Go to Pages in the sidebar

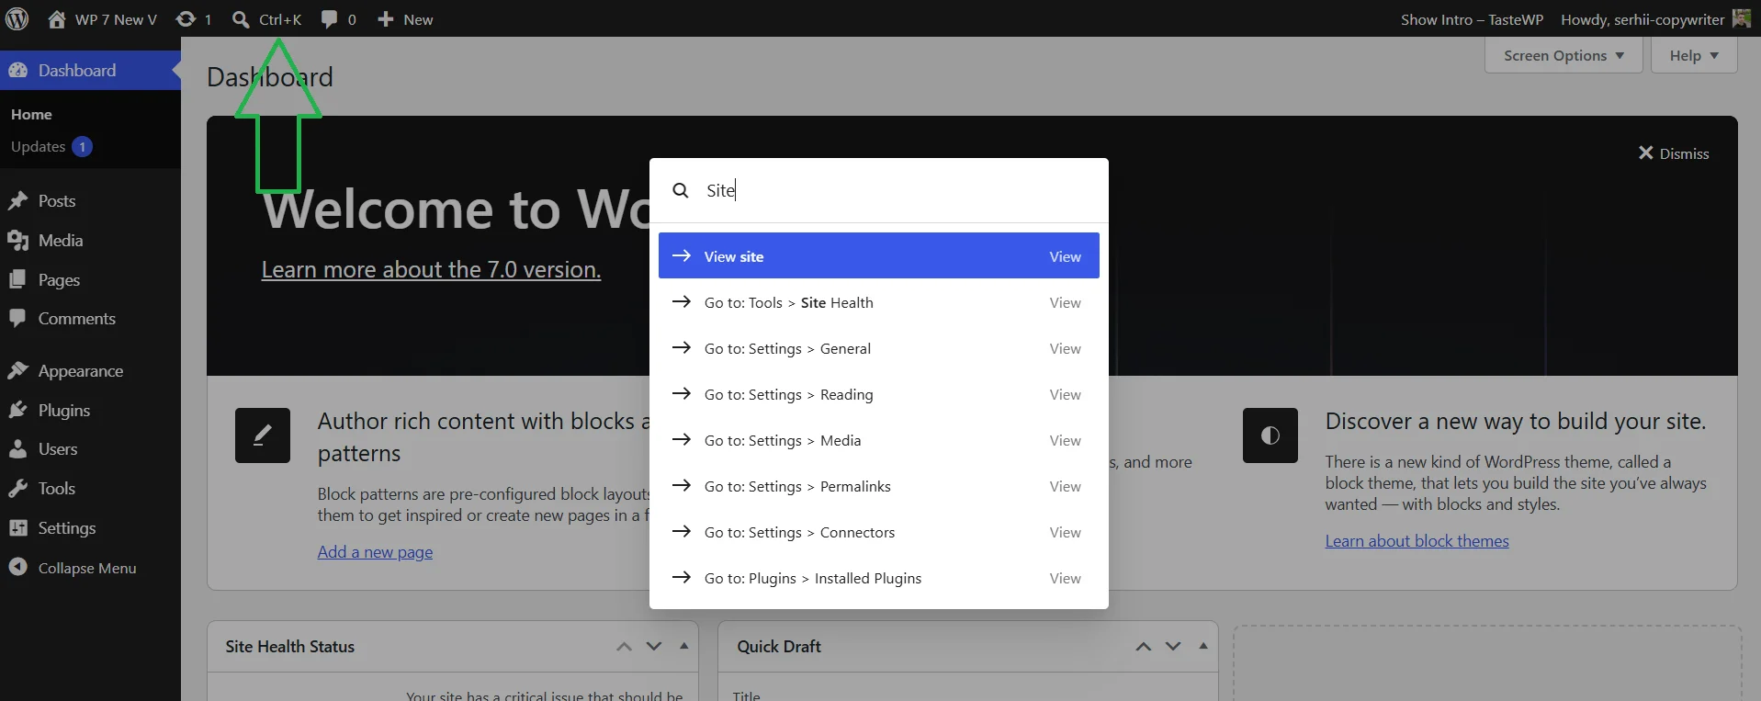(x=90, y=280)
